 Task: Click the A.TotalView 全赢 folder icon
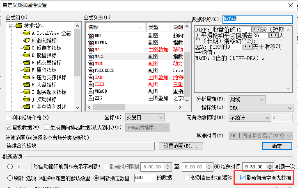point(27,33)
